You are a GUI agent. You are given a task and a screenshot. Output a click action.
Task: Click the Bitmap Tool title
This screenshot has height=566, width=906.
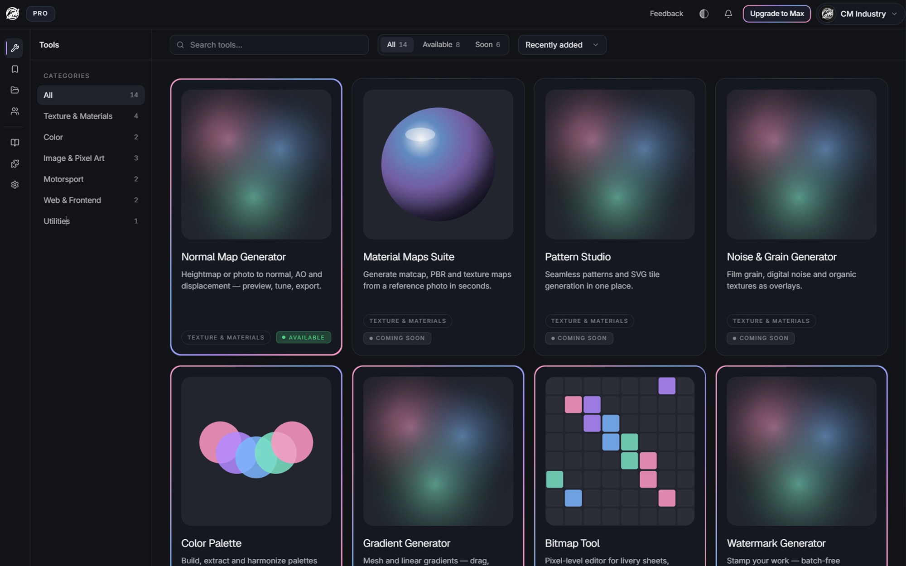tap(572, 543)
